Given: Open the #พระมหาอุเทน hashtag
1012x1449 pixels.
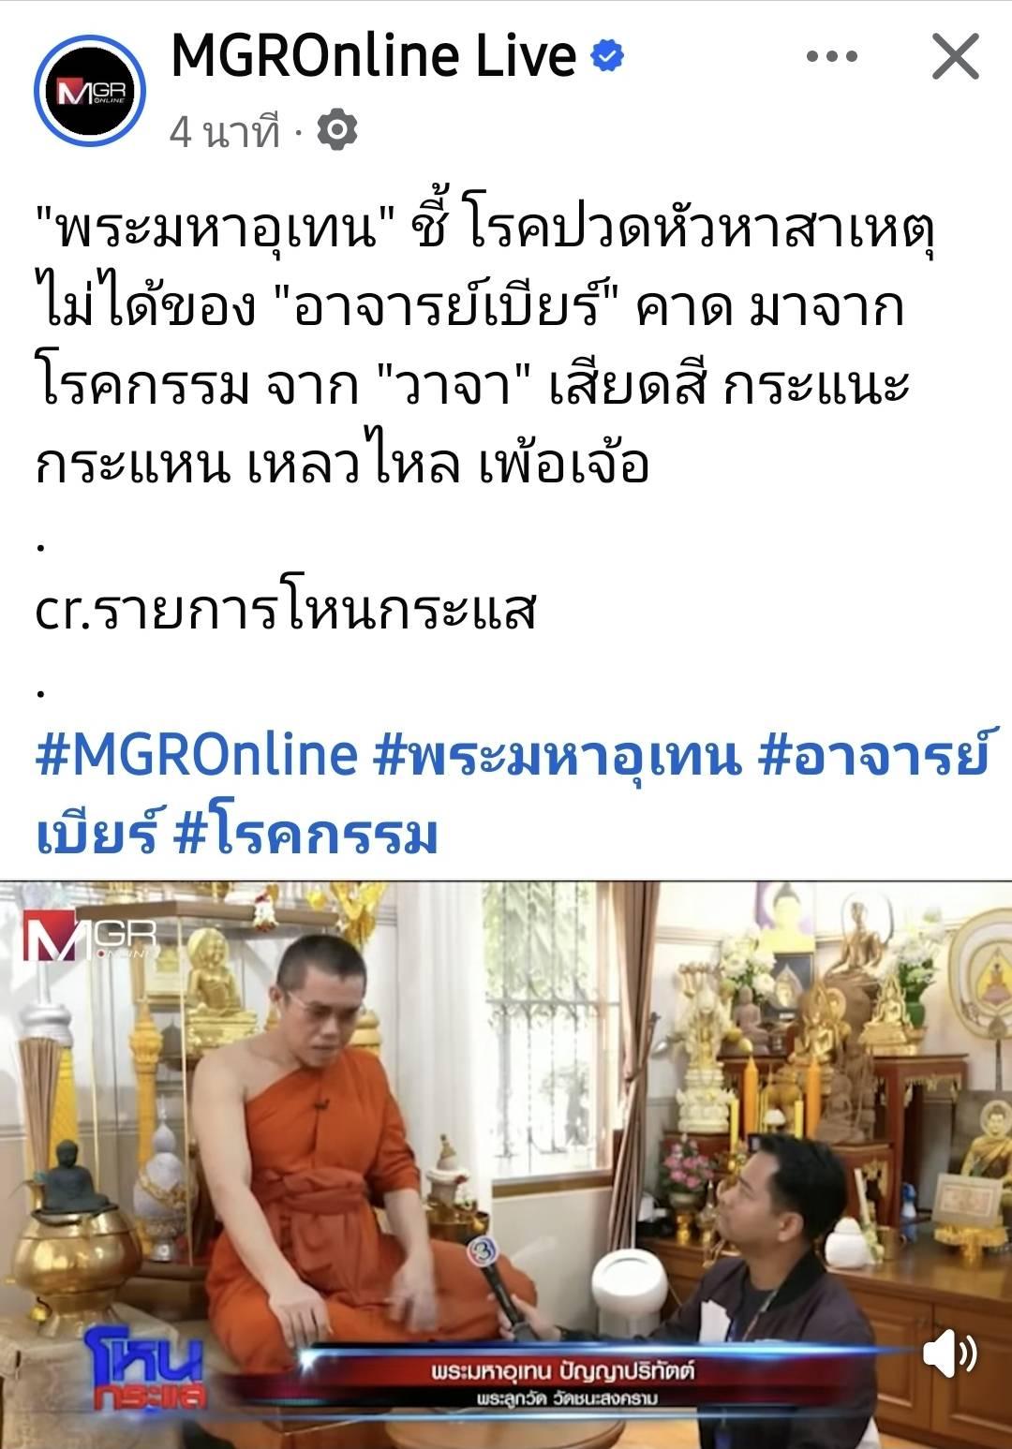Looking at the screenshot, I should pos(557,755).
